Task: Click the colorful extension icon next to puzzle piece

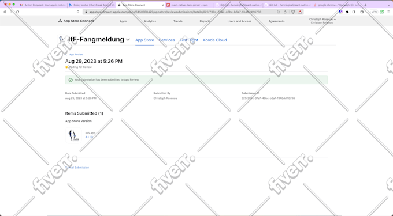Action: pos(340,12)
